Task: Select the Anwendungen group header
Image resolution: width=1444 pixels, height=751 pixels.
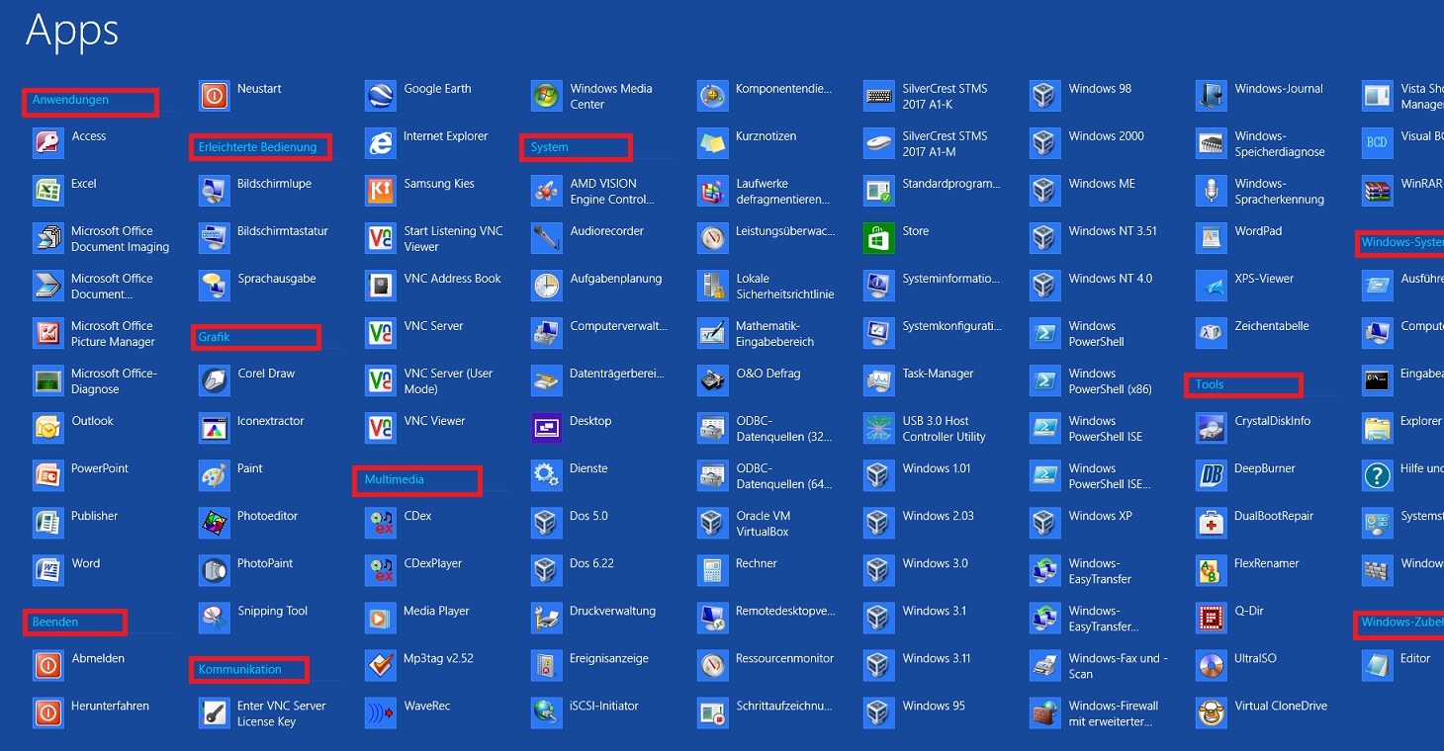Action: pyautogui.click(x=70, y=100)
